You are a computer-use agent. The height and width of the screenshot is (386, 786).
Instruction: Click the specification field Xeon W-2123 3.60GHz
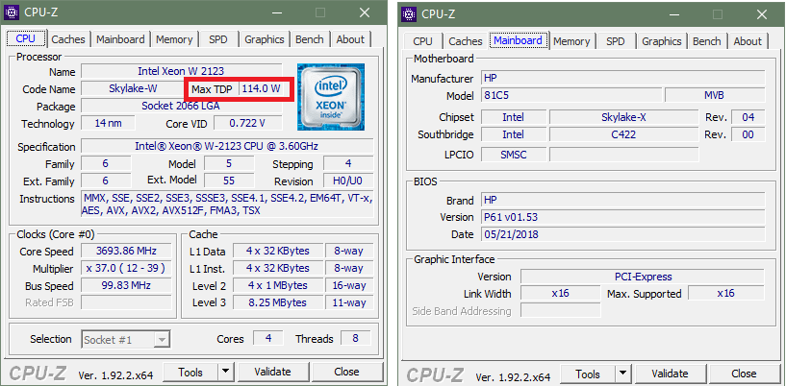pyautogui.click(x=227, y=146)
